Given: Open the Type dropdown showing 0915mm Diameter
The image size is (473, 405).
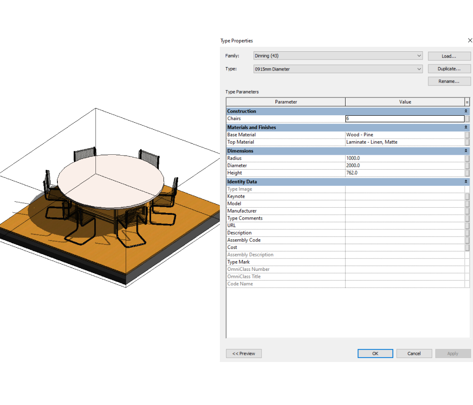Looking at the screenshot, I should (x=338, y=69).
